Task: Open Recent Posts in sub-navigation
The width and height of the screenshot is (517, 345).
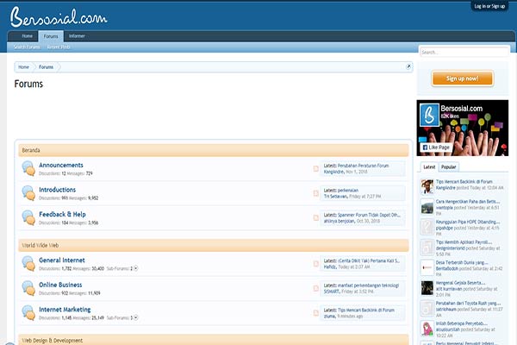Action: 59,47
